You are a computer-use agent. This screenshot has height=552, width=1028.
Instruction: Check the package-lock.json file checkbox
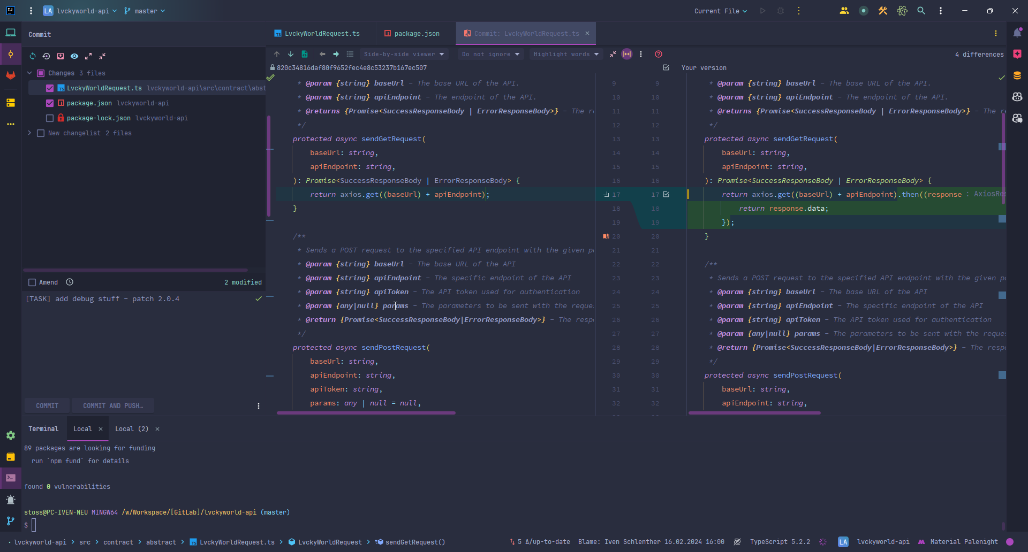(x=50, y=118)
